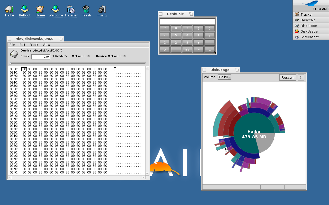Click the 11:14 AM clock in Deskbar
This screenshot has width=329, height=205.
(x=319, y=9)
